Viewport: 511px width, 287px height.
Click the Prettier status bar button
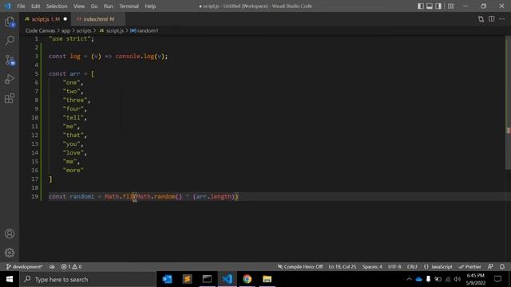pyautogui.click(x=470, y=267)
